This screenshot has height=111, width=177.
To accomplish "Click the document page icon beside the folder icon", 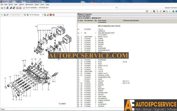I will coord(4,8).
